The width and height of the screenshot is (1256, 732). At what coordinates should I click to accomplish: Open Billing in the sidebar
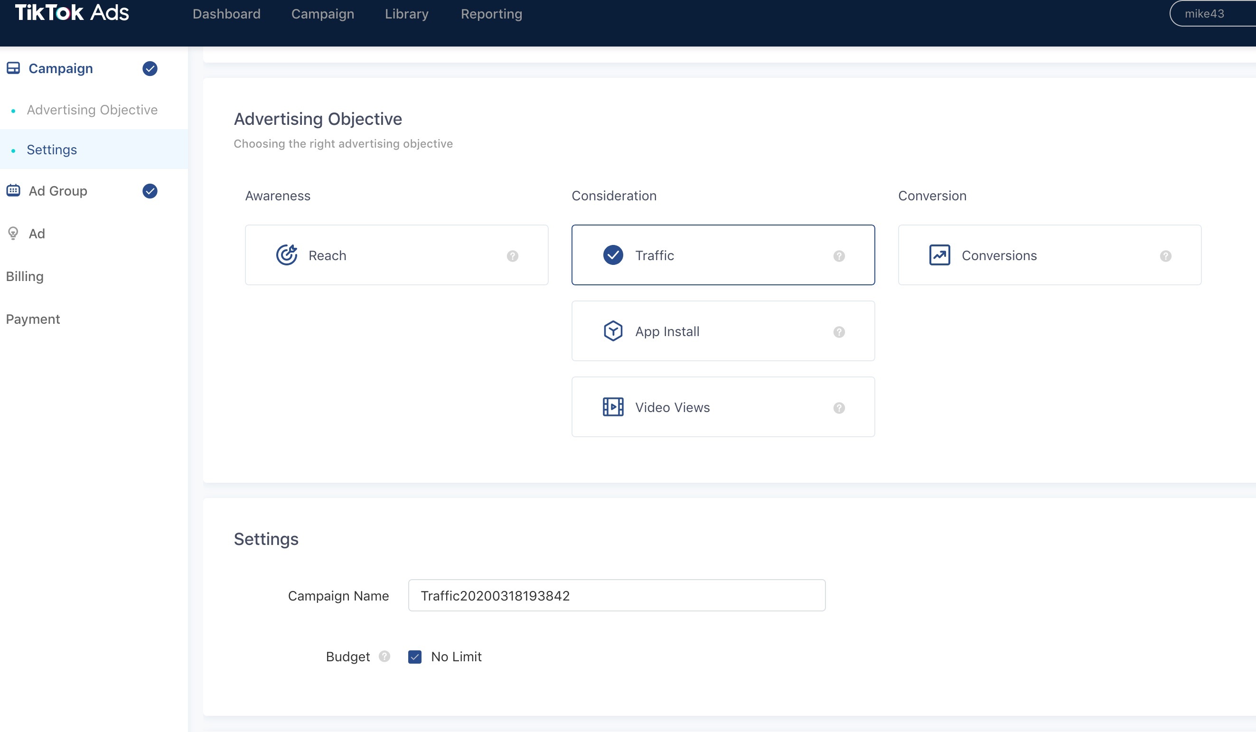(25, 276)
